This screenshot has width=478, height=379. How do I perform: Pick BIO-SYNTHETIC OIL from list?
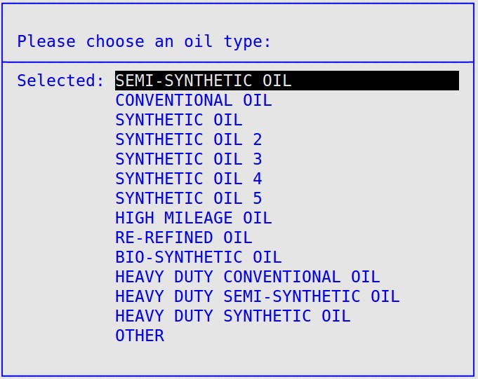point(199,257)
